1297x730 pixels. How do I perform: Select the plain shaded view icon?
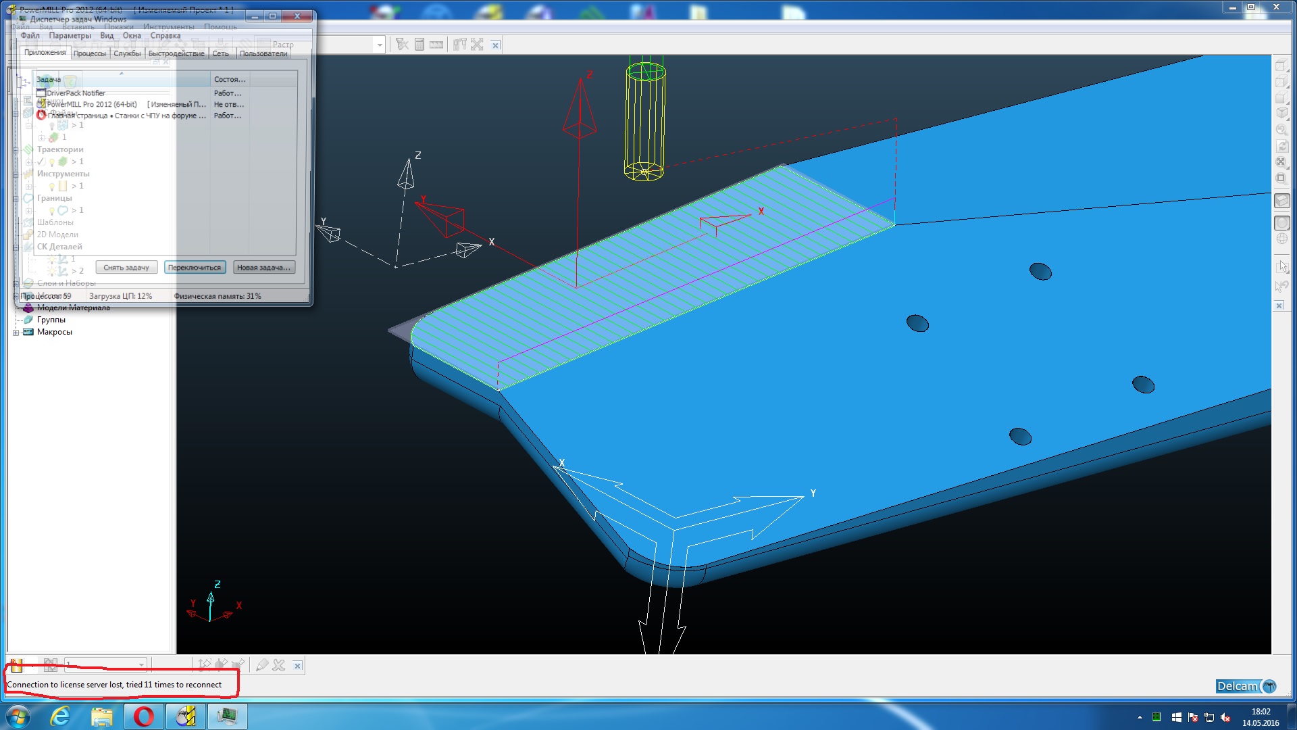[x=1281, y=222]
